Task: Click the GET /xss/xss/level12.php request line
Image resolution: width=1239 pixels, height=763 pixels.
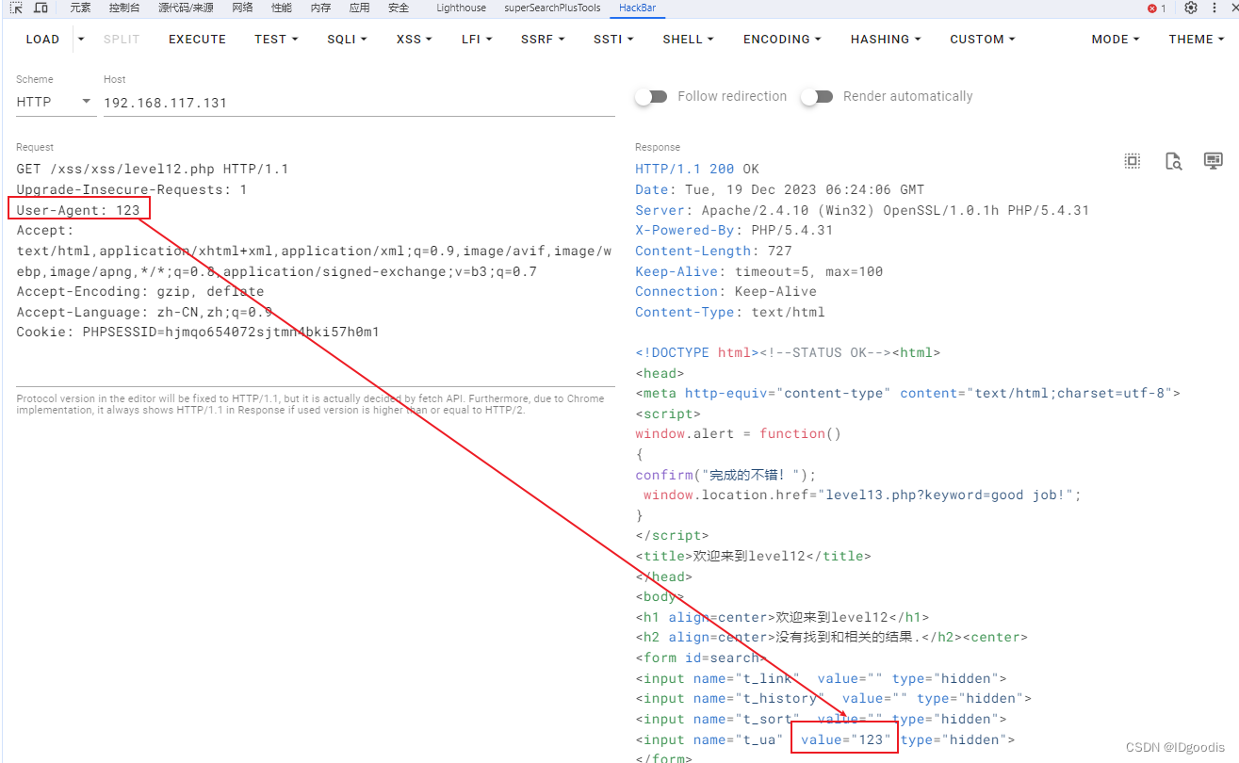Action: click(x=153, y=170)
